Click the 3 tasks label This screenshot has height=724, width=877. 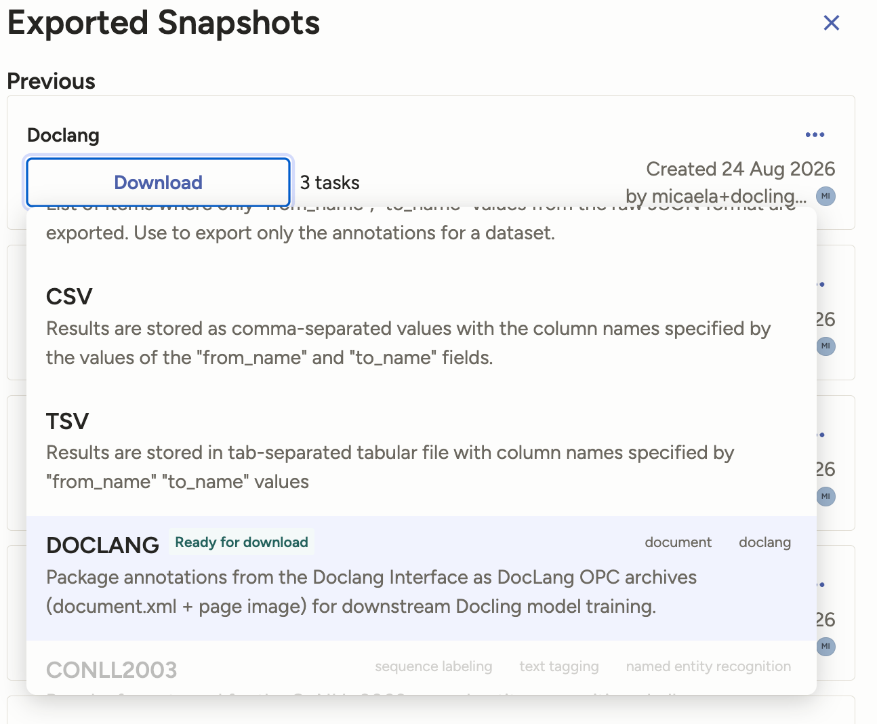[x=329, y=183]
